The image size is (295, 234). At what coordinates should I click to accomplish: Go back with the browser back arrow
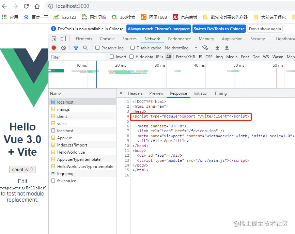[4, 6]
